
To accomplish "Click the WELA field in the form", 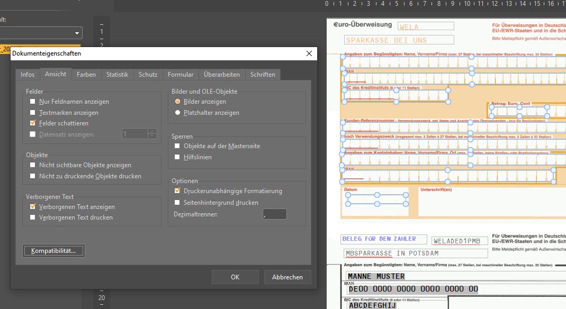I will point(426,26).
